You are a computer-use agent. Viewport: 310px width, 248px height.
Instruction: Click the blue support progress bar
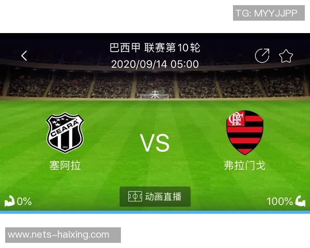click(155, 212)
